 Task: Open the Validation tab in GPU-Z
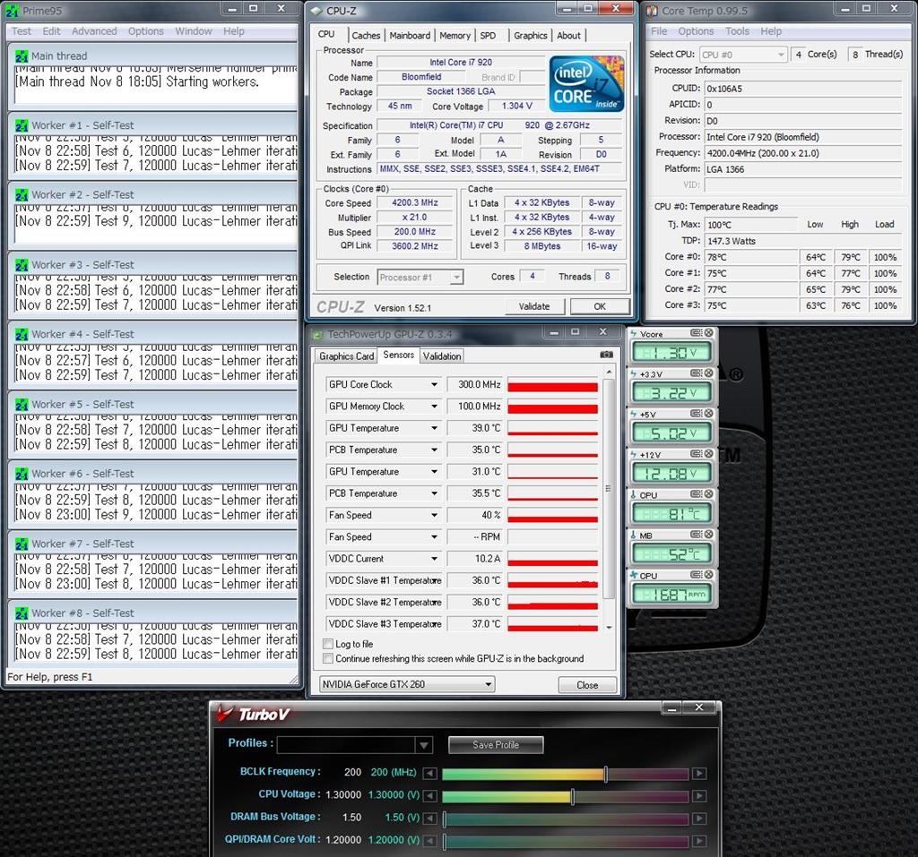442,356
